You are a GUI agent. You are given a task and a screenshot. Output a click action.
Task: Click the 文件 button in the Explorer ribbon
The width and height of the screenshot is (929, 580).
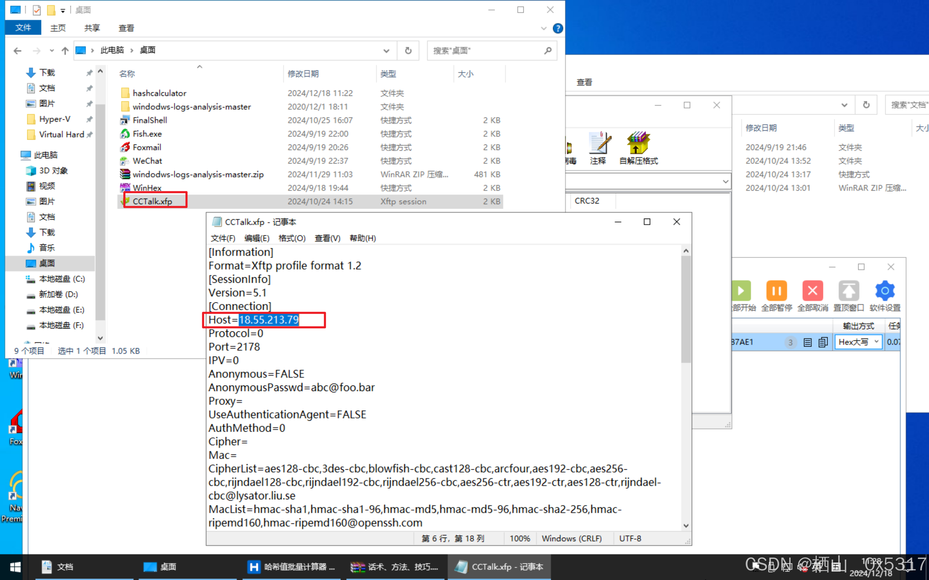(23, 28)
